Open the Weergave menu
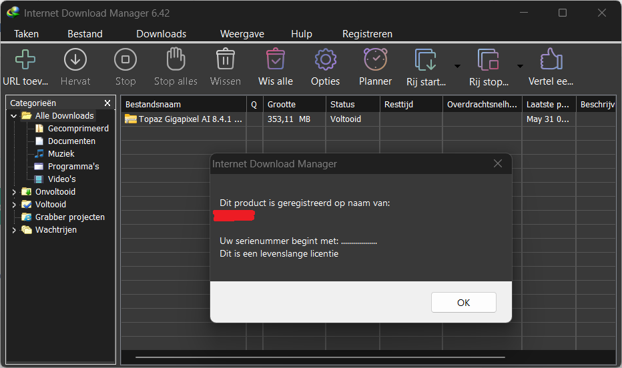Image resolution: width=622 pixels, height=368 pixels. [x=242, y=34]
